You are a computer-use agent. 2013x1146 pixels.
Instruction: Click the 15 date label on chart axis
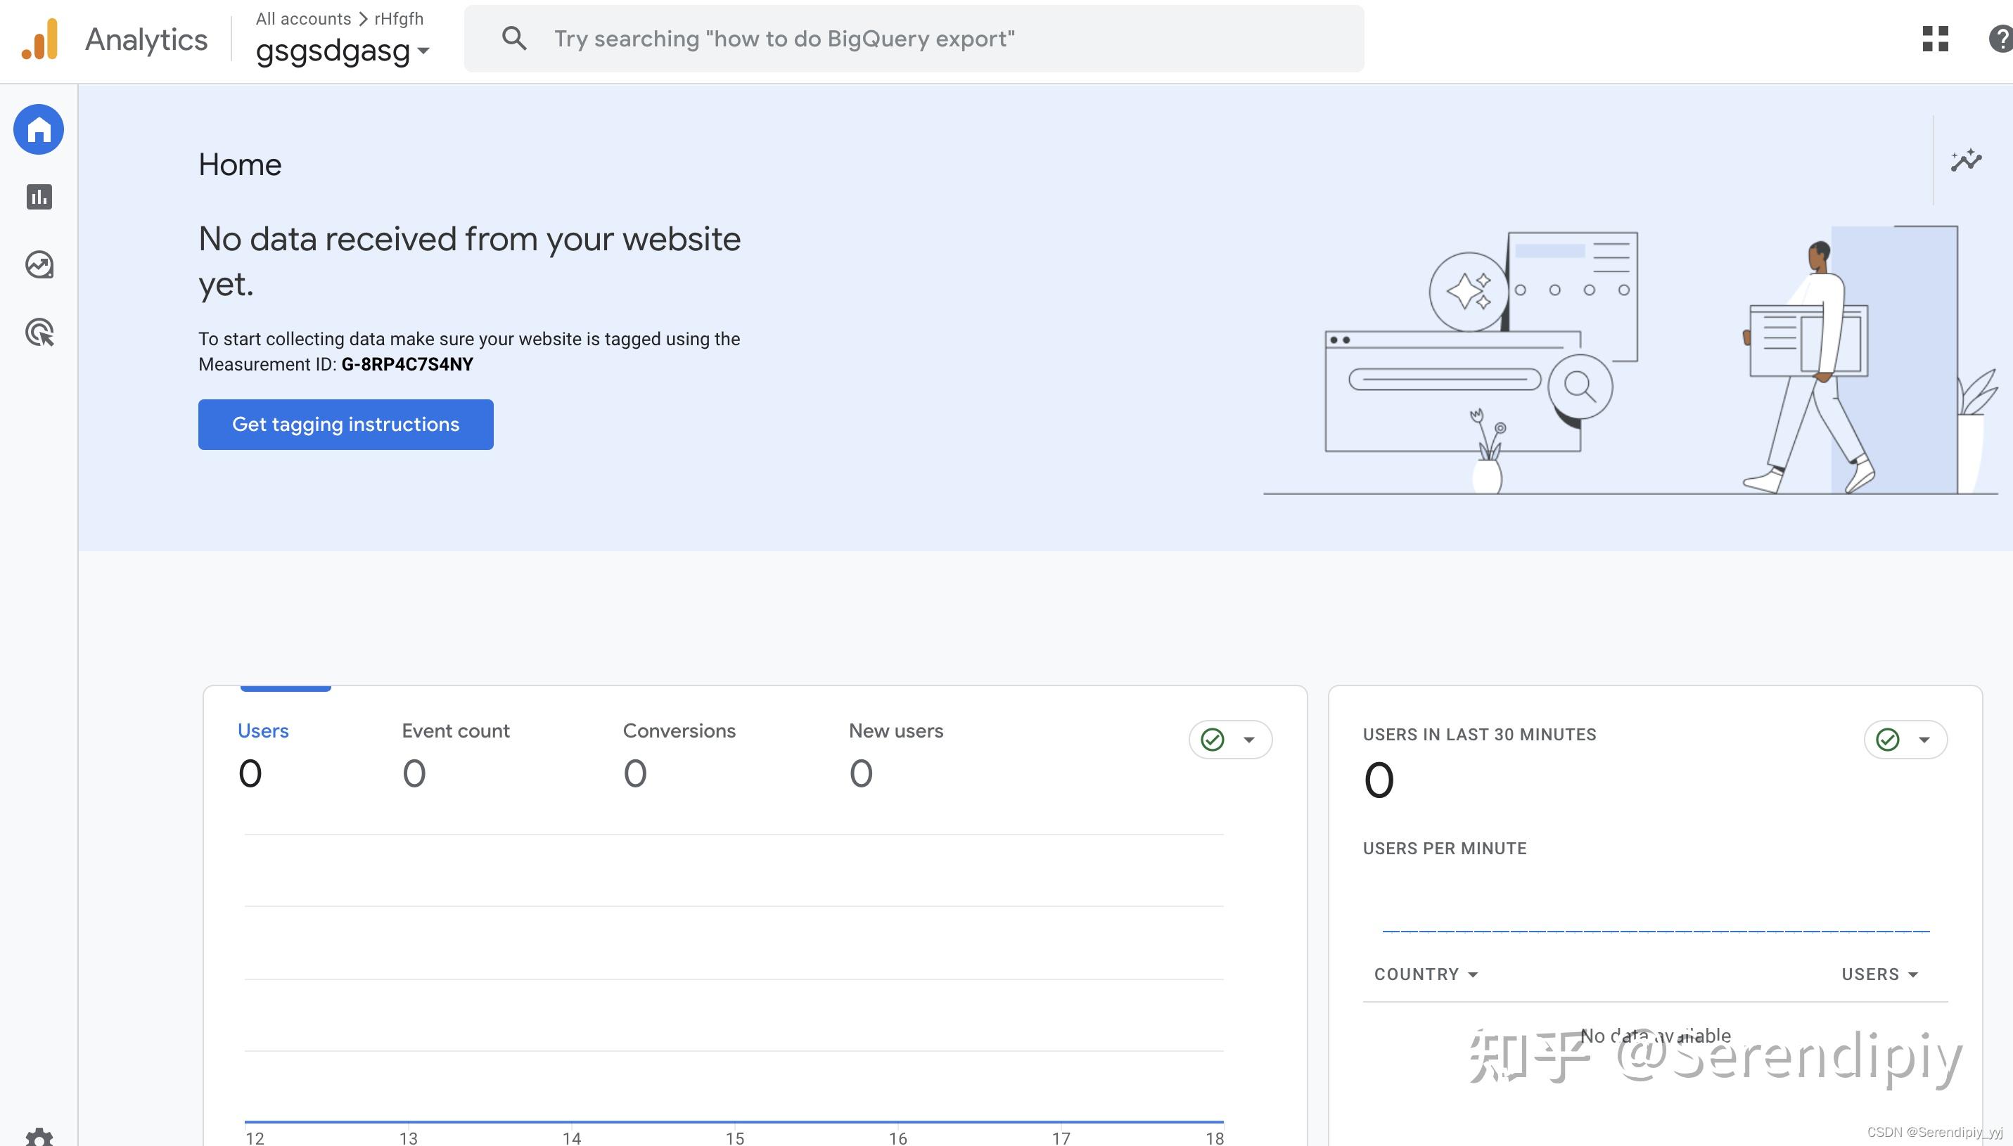pyautogui.click(x=734, y=1138)
